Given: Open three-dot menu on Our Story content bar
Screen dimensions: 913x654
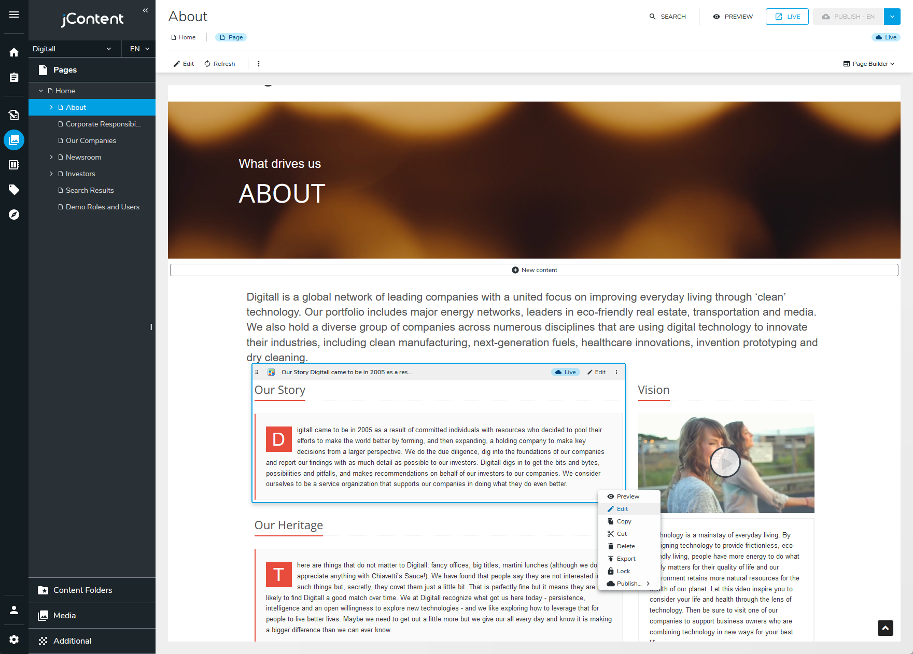Looking at the screenshot, I should tap(616, 372).
